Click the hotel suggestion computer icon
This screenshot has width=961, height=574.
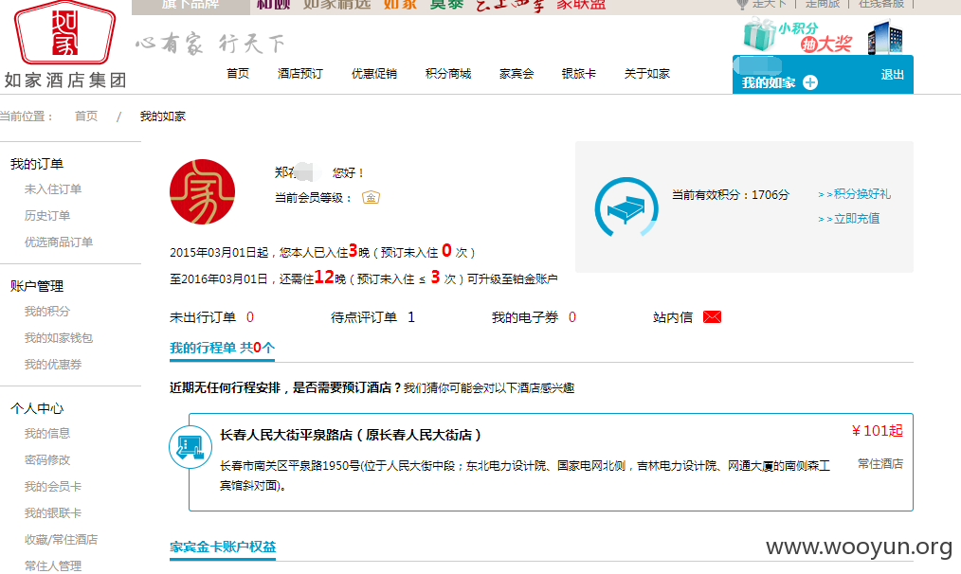point(190,447)
